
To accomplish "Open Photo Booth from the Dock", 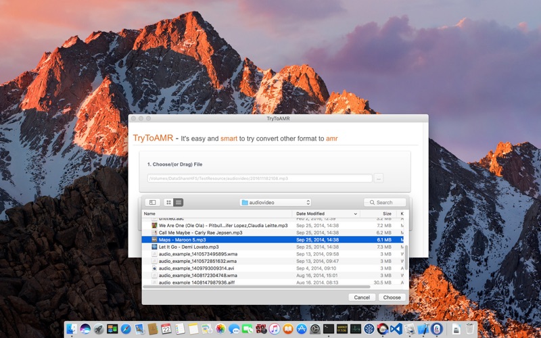I will [x=261, y=329].
